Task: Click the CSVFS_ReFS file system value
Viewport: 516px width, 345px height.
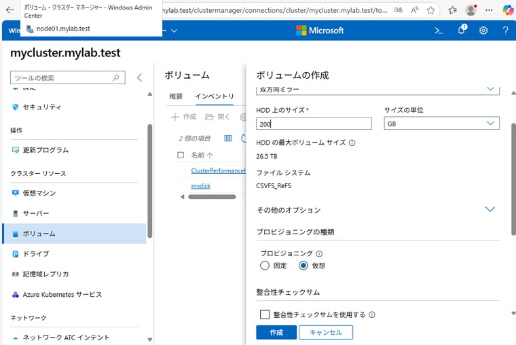Action: (274, 185)
